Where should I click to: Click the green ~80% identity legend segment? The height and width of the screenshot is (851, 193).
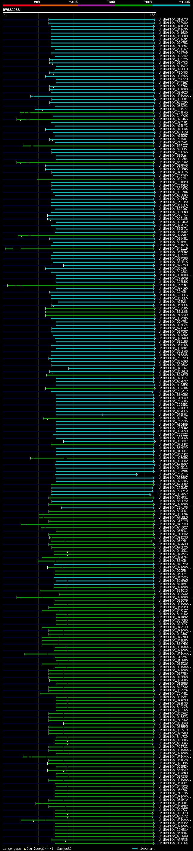tap(134, 5)
